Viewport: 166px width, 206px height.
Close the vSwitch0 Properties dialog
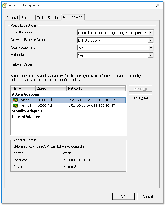pos(158,5)
